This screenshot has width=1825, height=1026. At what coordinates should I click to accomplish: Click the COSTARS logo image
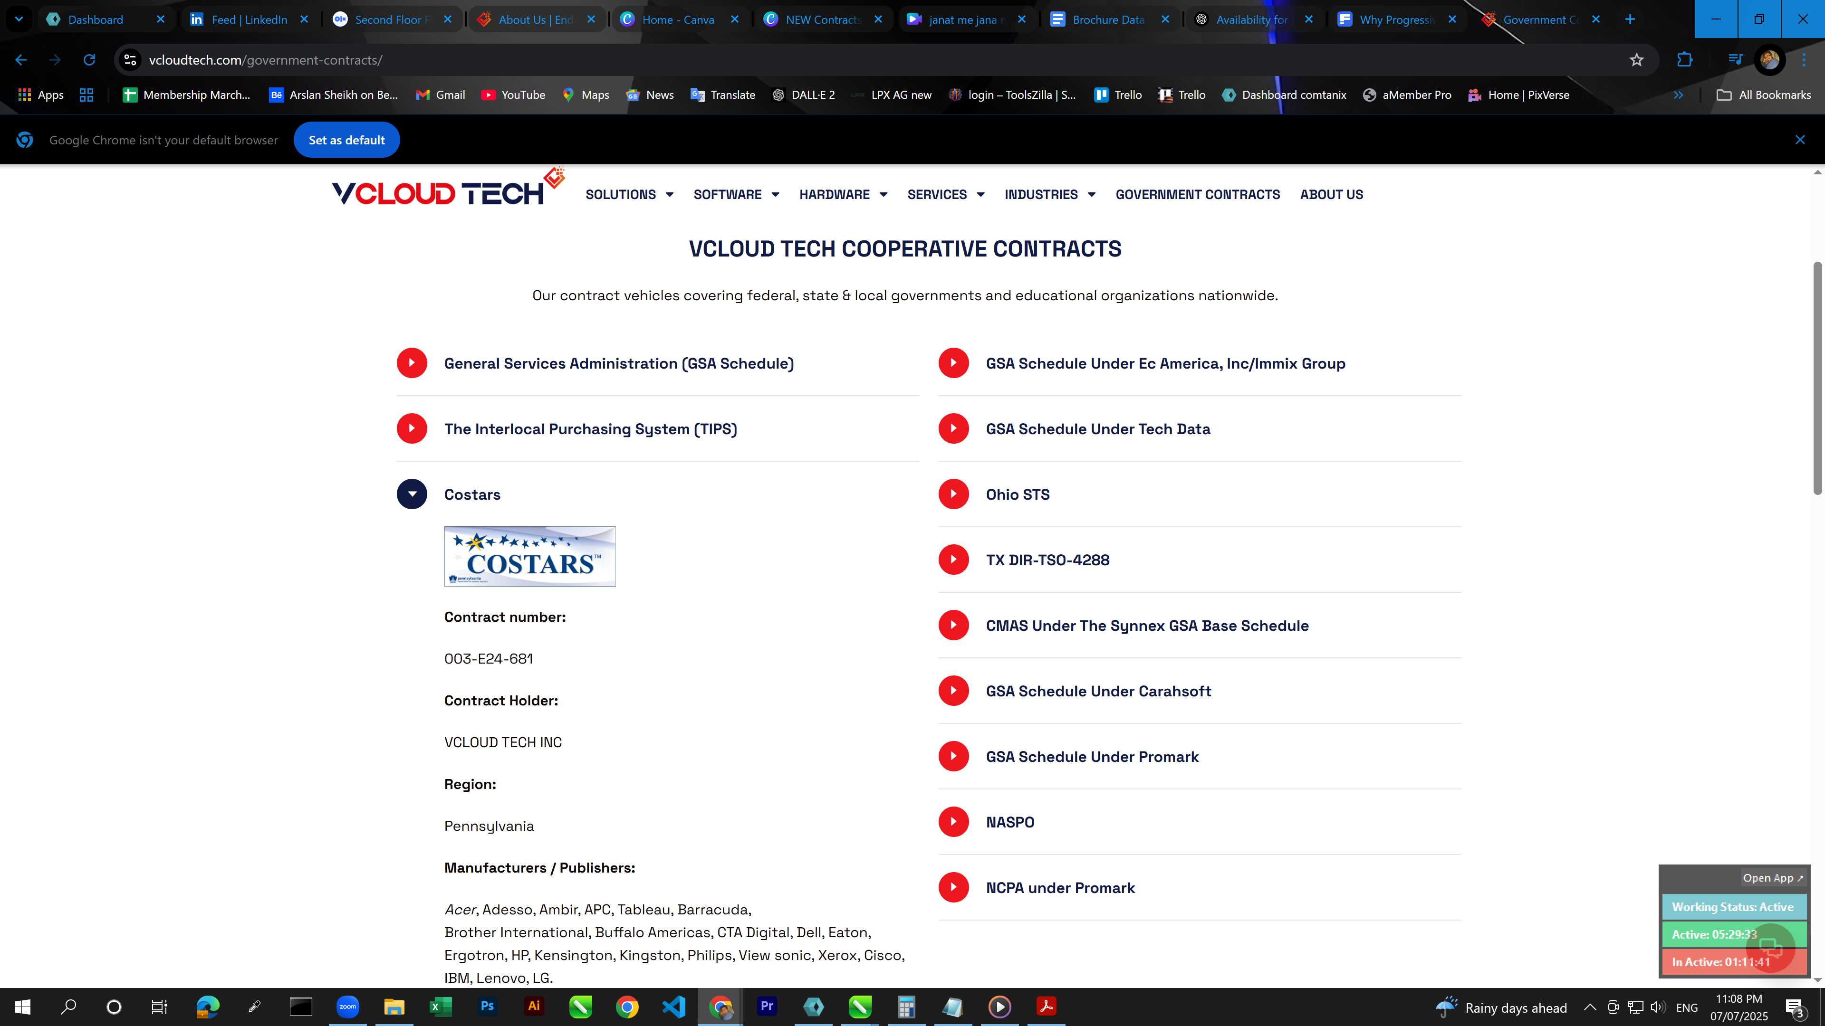(x=529, y=557)
